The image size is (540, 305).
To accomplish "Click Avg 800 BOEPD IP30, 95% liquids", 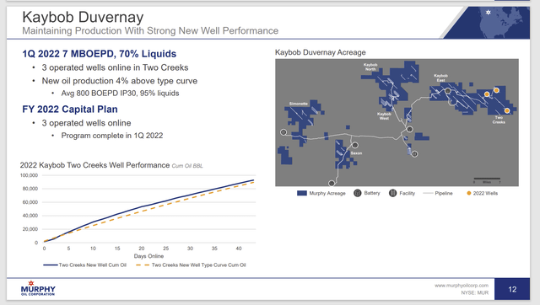I will [120, 94].
